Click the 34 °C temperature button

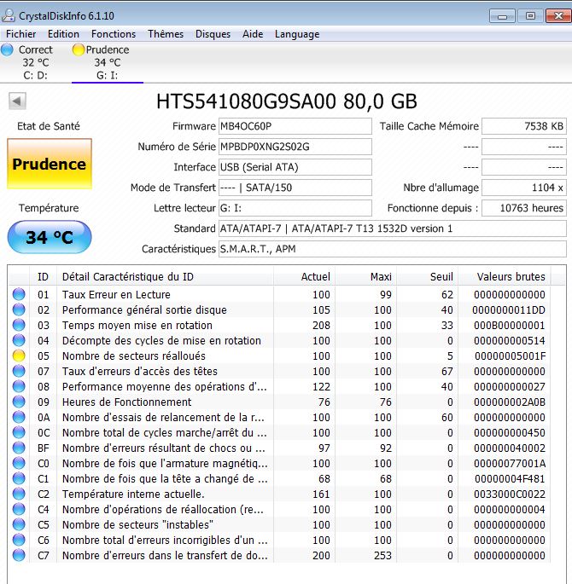49,237
